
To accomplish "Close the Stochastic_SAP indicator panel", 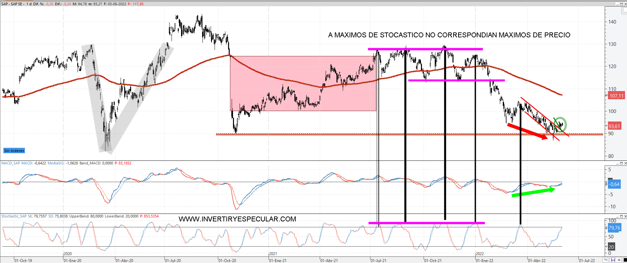I will pos(625,216).
